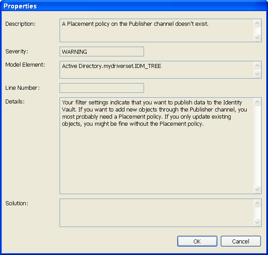The width and height of the screenshot is (268, 255).
Task: Click the OK button
Action: (197, 241)
